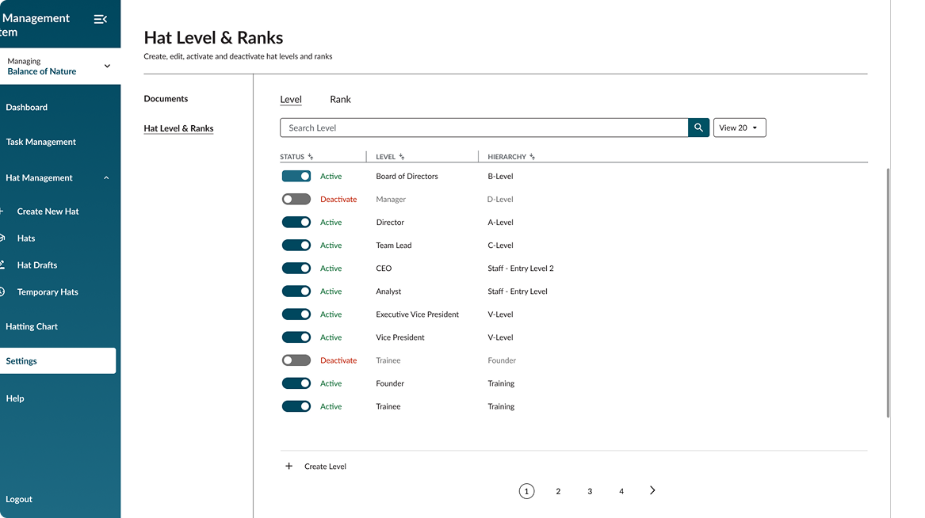The width and height of the screenshot is (925, 518).
Task: Collapse the Hat Management section
Action: 106,178
